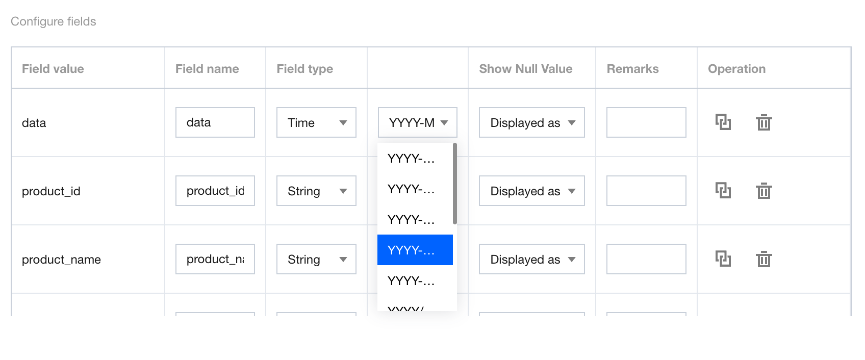Copy the data field row
Viewport: 865px width, 360px height.
pyautogui.click(x=723, y=122)
